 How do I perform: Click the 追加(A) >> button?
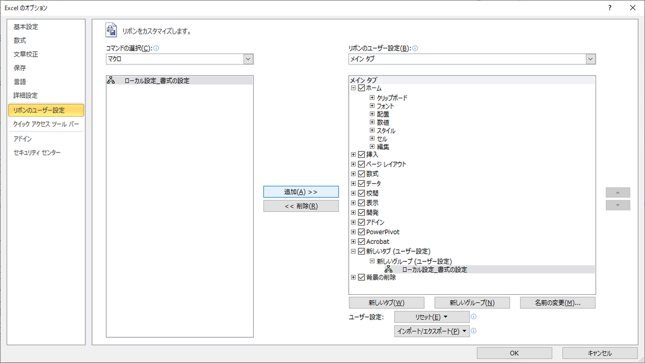pos(301,192)
